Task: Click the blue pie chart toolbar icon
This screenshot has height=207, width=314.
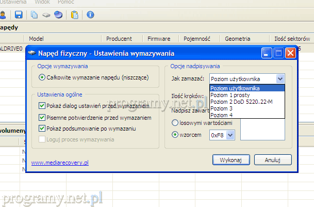Action: tap(58, 14)
